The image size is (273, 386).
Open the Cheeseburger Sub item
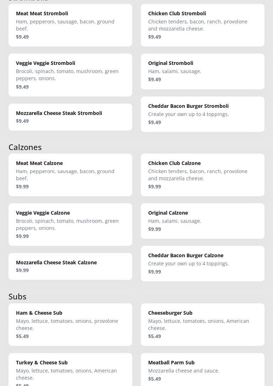point(202,325)
